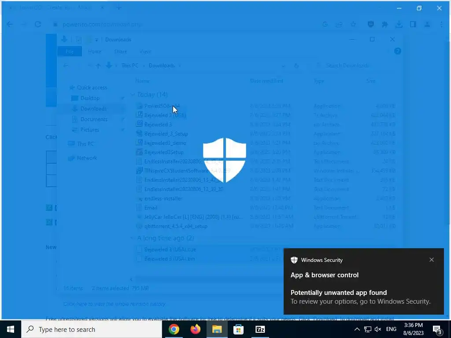The width and height of the screenshot is (451, 338).
Task: Launch Firefox from the taskbar
Action: [196, 329]
